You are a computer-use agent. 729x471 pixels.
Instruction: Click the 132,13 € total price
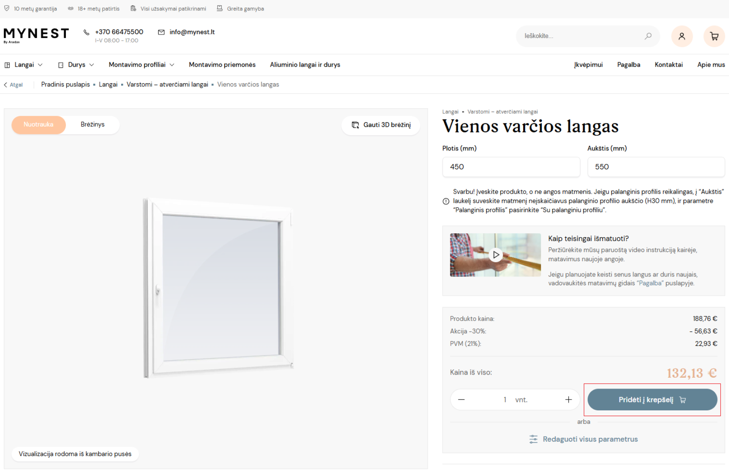click(x=692, y=373)
